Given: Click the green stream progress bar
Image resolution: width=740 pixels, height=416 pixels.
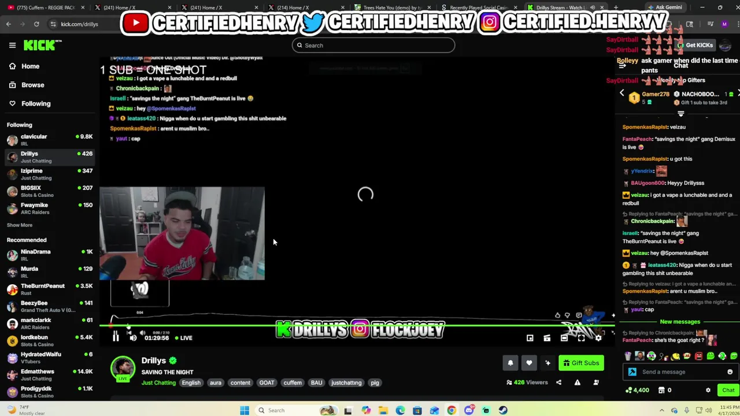Looking at the screenshot, I should coord(356,326).
